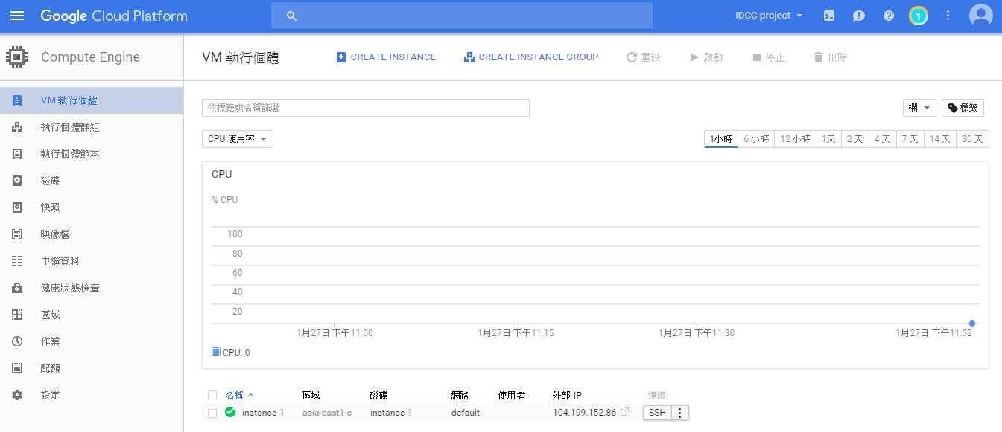Focus the top search bar

[461, 16]
